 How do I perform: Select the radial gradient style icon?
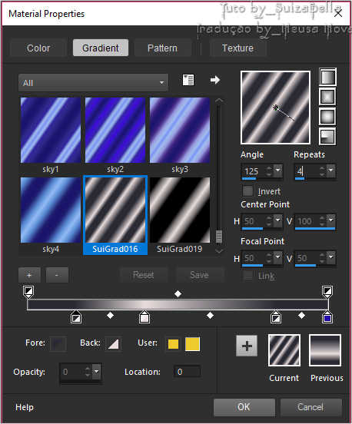pos(327,136)
